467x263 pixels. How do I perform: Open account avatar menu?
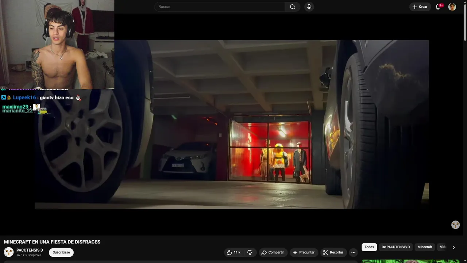click(452, 7)
